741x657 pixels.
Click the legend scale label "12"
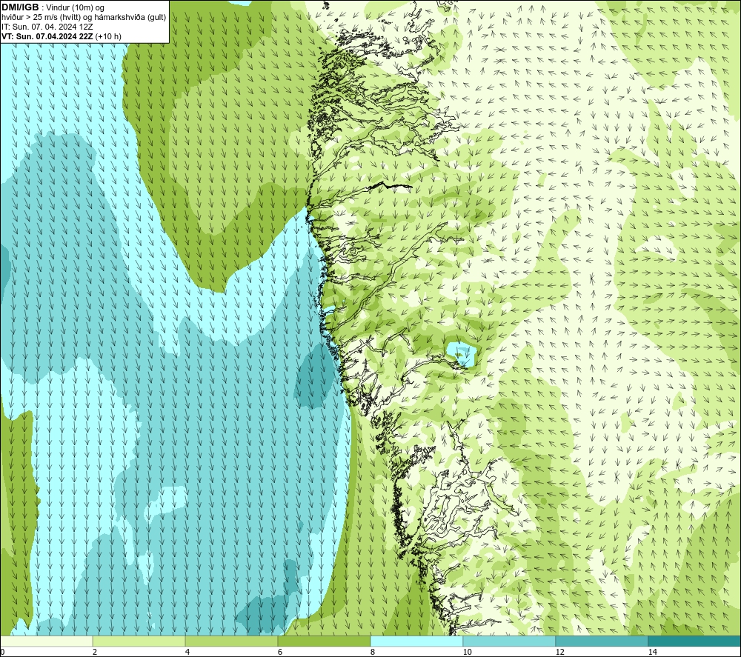point(559,653)
